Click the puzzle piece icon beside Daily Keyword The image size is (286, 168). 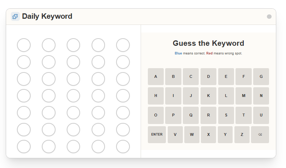coord(15,16)
